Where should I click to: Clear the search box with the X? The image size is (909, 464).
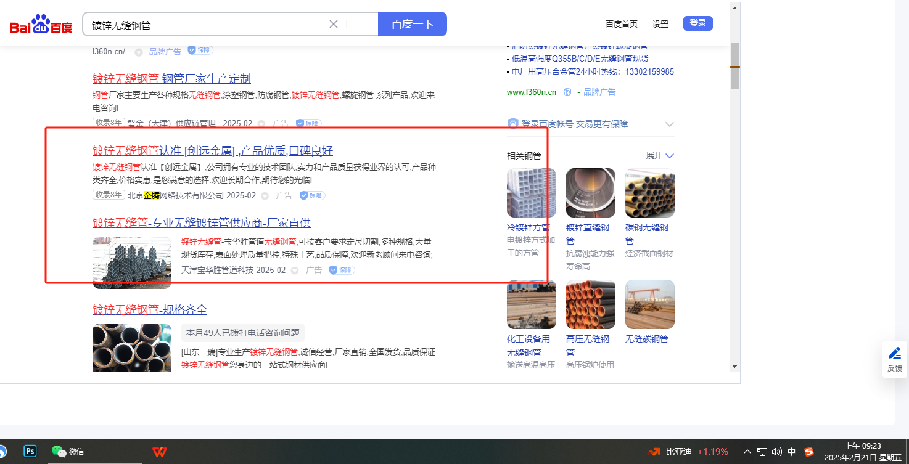334,24
